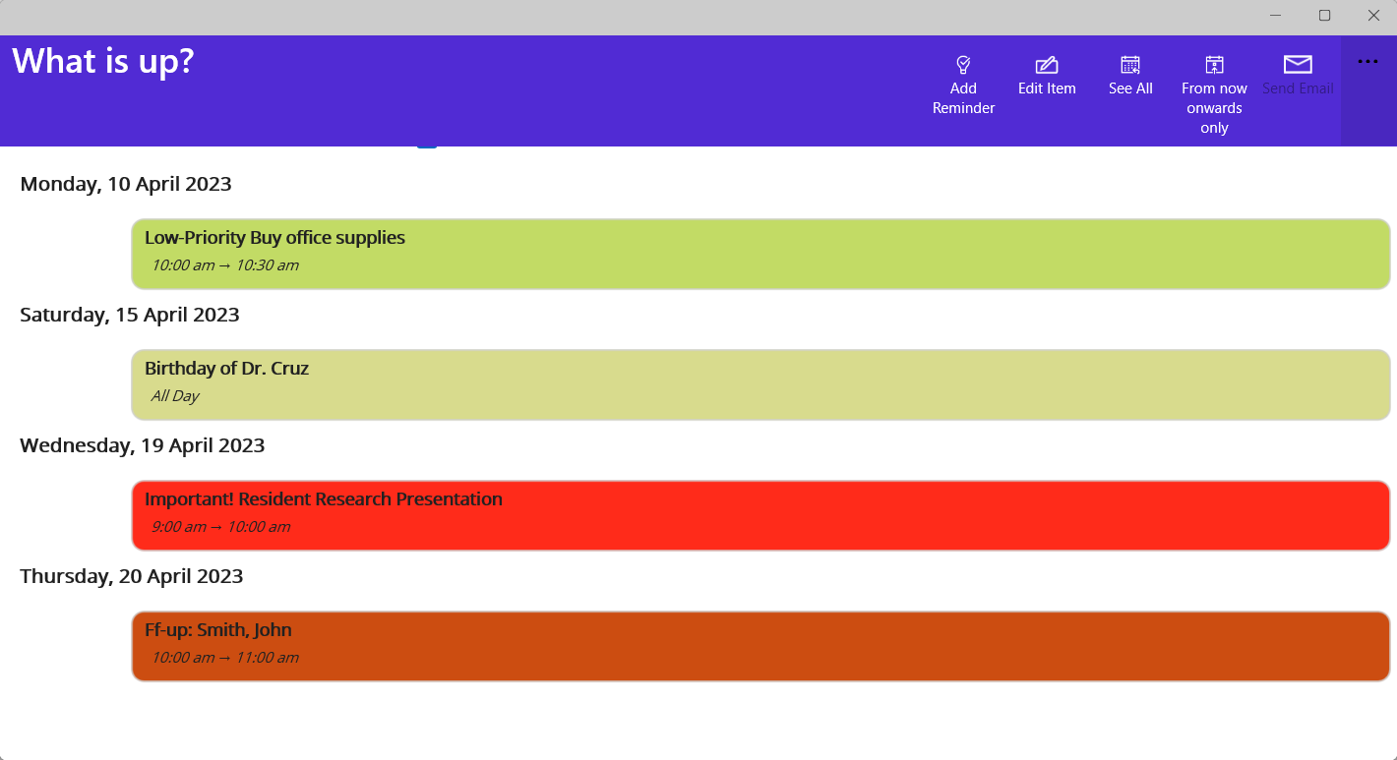Click the Wednesday, 19 April 2023 heading
The width and height of the screenshot is (1397, 760).
click(x=143, y=445)
